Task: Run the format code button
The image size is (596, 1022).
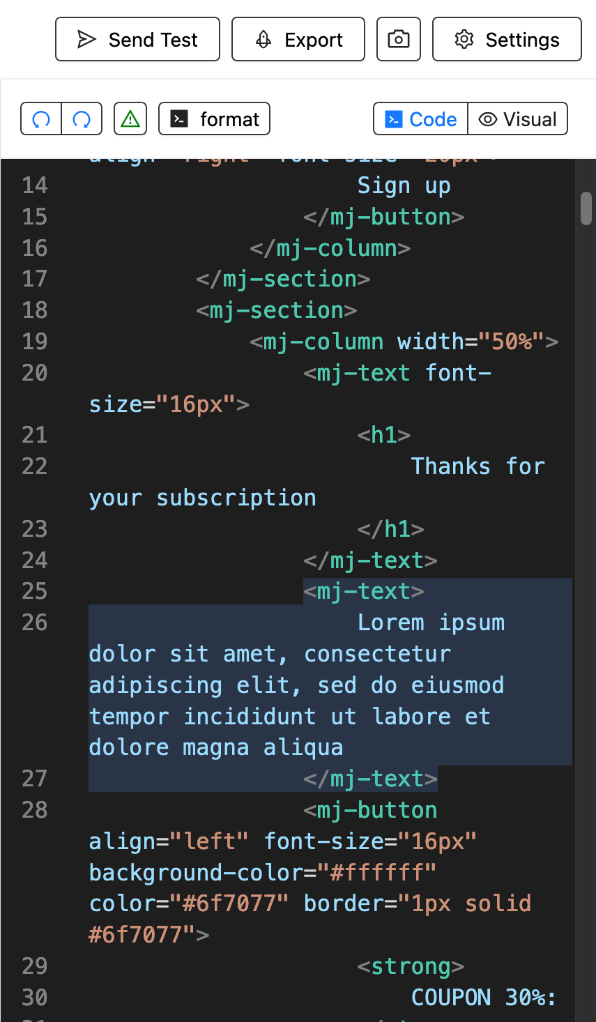Action: coord(214,119)
